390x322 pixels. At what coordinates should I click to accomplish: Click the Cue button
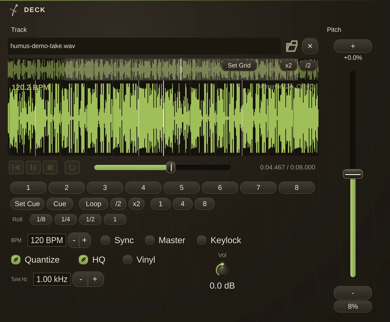60,204
